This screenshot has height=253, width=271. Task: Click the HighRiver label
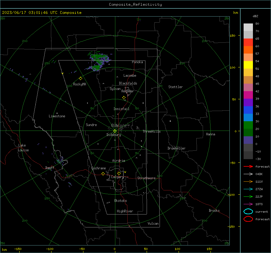click(125, 211)
